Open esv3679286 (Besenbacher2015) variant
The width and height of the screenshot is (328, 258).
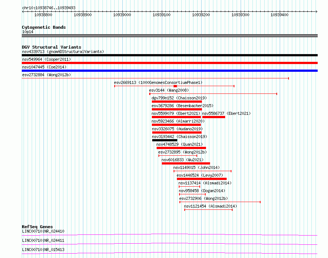[x=182, y=106]
